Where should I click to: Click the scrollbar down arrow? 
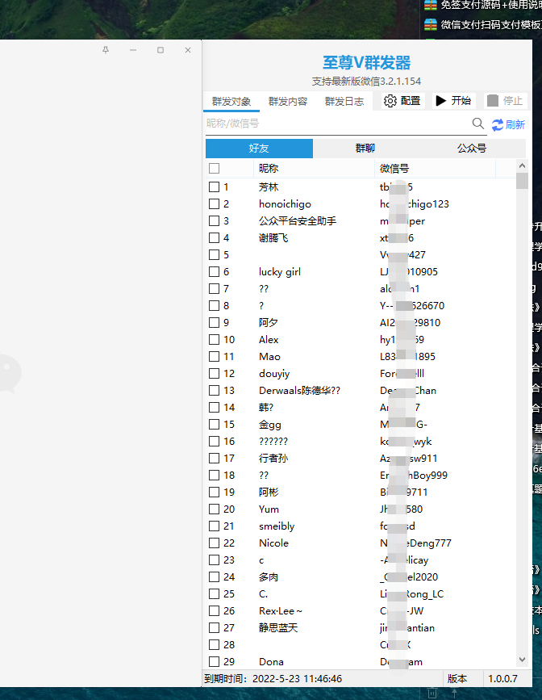click(x=523, y=660)
